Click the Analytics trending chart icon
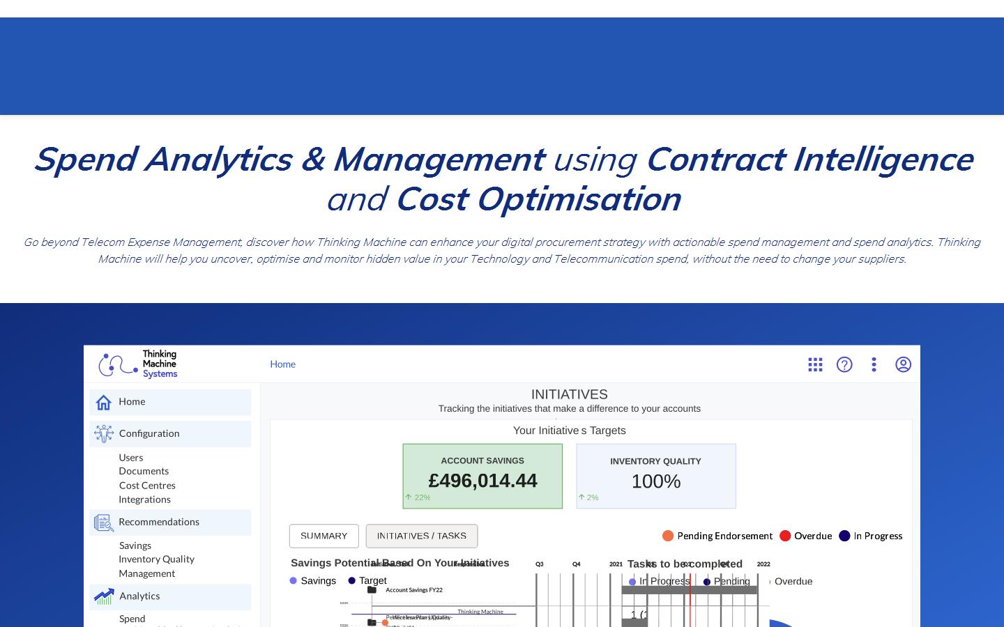 click(x=103, y=596)
